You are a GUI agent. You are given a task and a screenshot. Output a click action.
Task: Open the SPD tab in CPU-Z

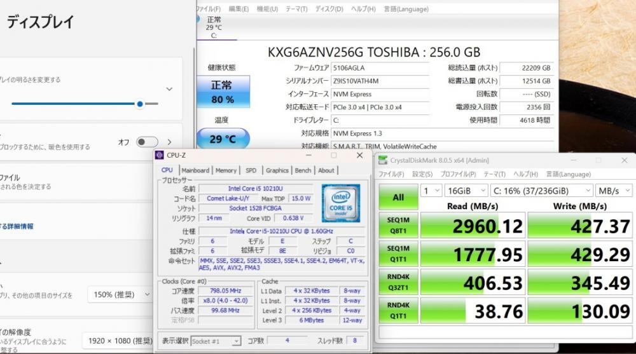pos(251,170)
